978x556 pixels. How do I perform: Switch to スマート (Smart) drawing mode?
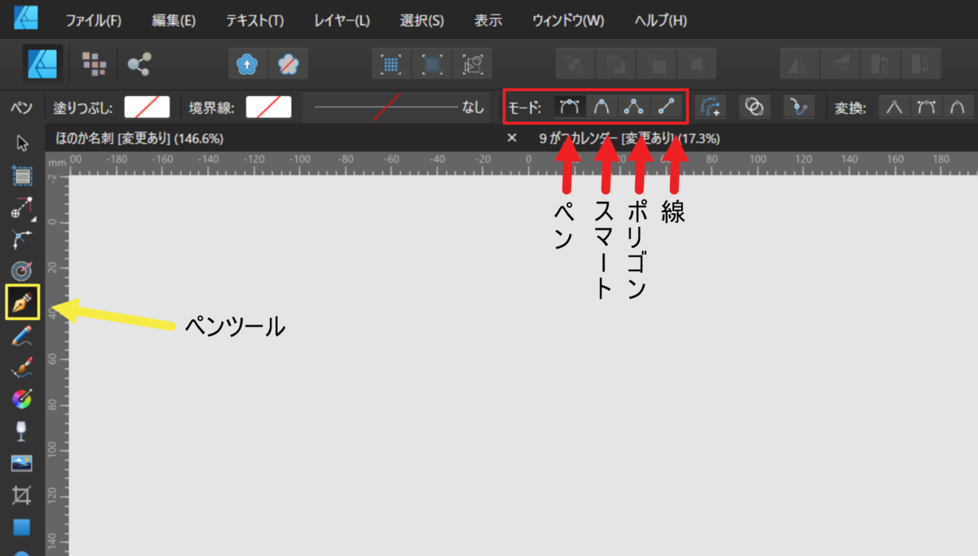601,106
